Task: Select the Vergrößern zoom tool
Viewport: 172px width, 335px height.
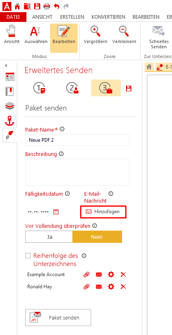Action: [96, 35]
